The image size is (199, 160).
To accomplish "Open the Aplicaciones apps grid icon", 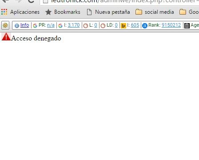I will coord(4,12).
